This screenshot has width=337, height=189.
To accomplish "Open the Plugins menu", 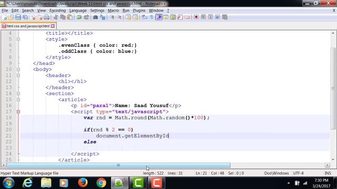I will (x=139, y=10).
